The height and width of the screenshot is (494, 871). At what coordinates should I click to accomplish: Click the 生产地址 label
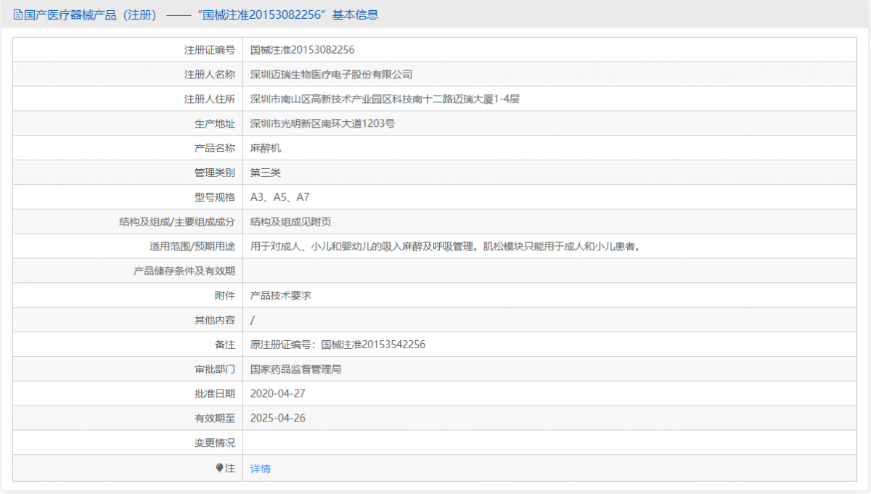(215, 123)
